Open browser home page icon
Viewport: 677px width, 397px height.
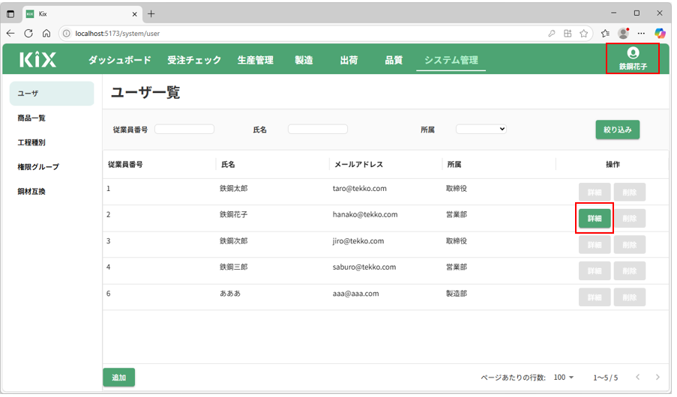(46, 33)
